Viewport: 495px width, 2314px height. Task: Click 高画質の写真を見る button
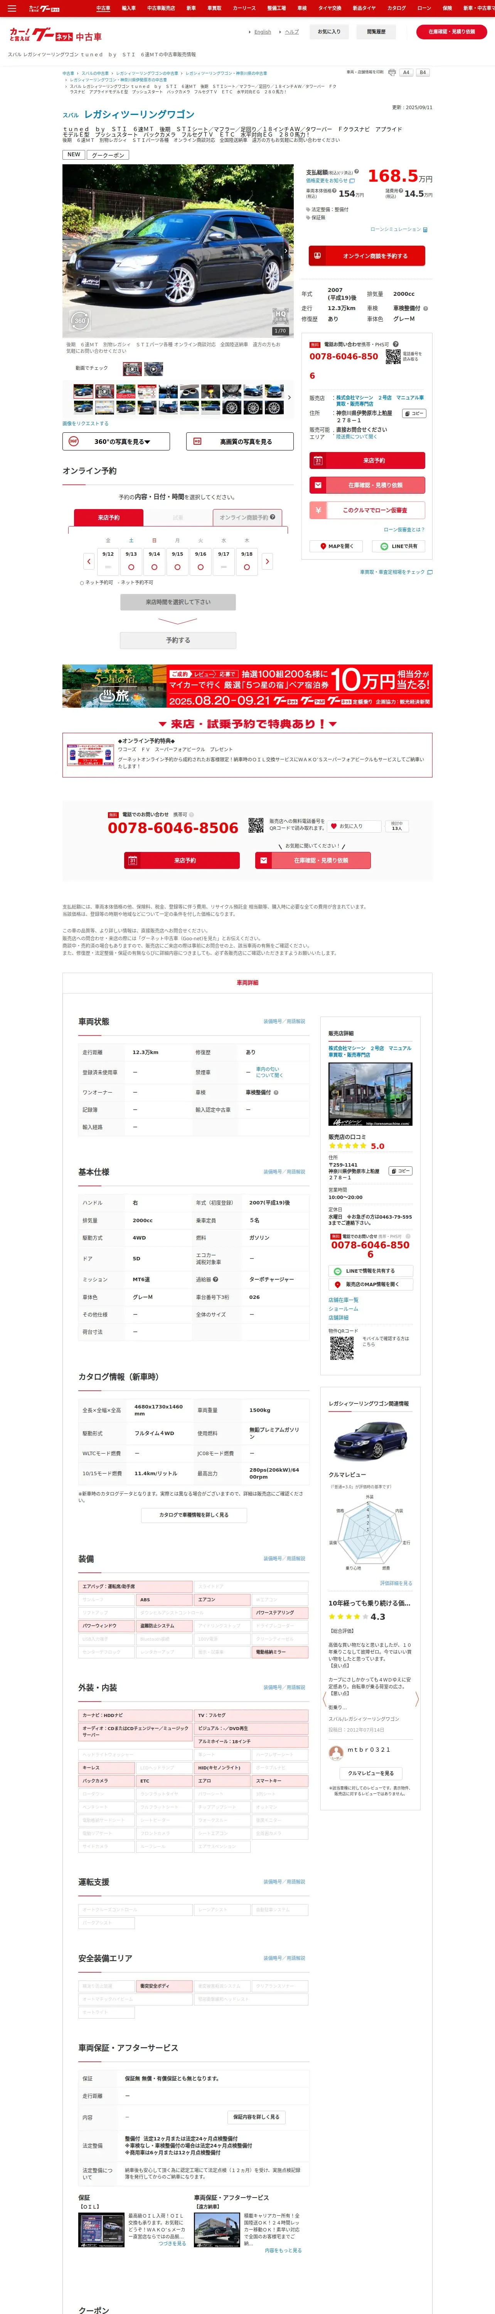pos(239,442)
